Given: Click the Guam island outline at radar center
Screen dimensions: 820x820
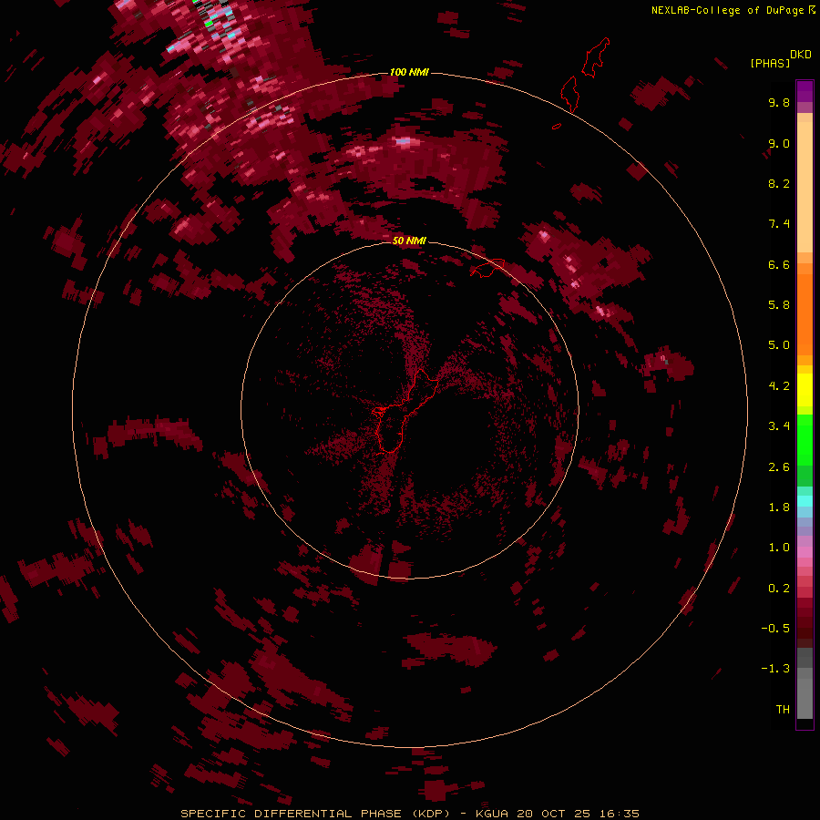Looking at the screenshot, I should (405, 411).
